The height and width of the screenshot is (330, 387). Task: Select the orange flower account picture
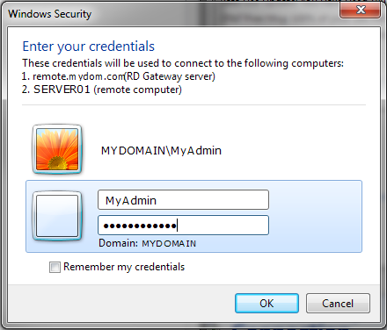(x=57, y=149)
